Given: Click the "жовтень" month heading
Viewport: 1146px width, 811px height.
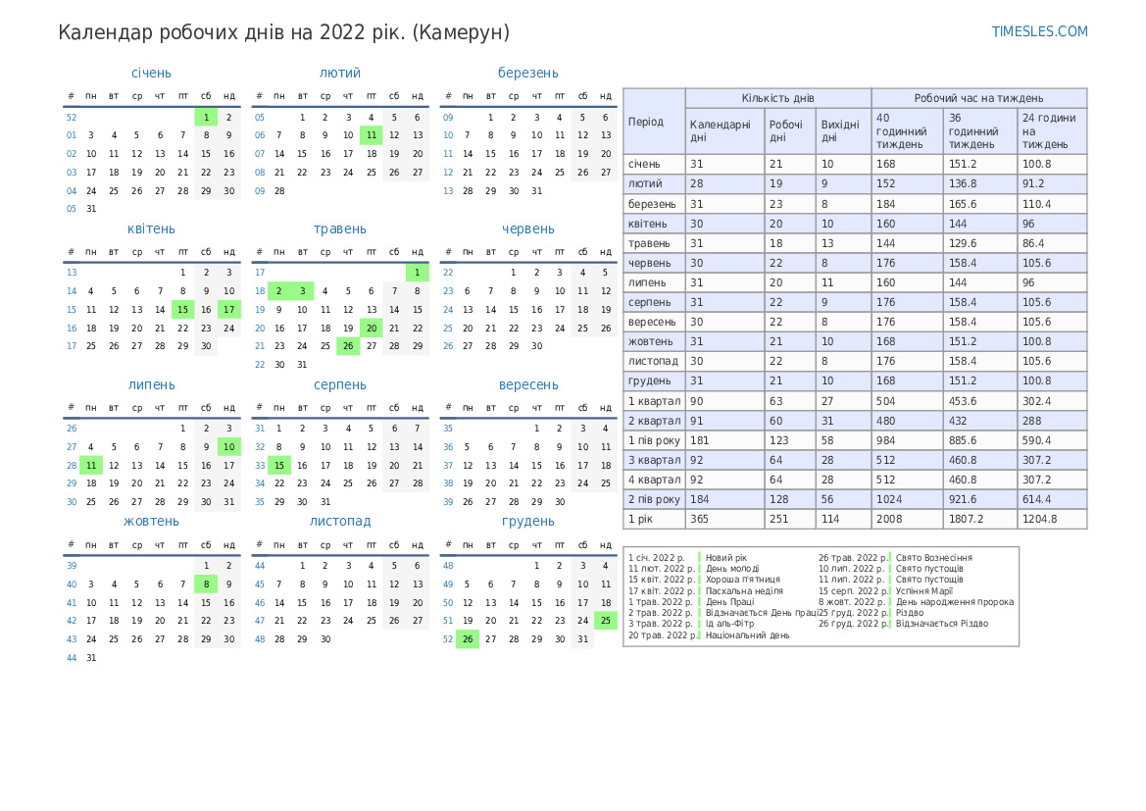Looking at the screenshot, I should point(151,521).
